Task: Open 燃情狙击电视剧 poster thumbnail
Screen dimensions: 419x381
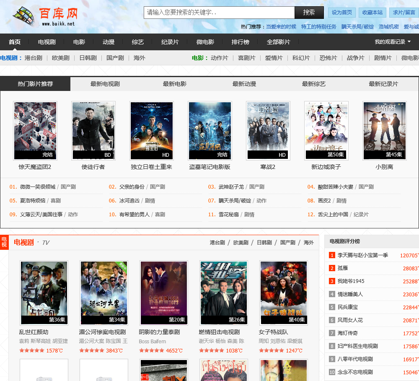Action: (x=224, y=293)
